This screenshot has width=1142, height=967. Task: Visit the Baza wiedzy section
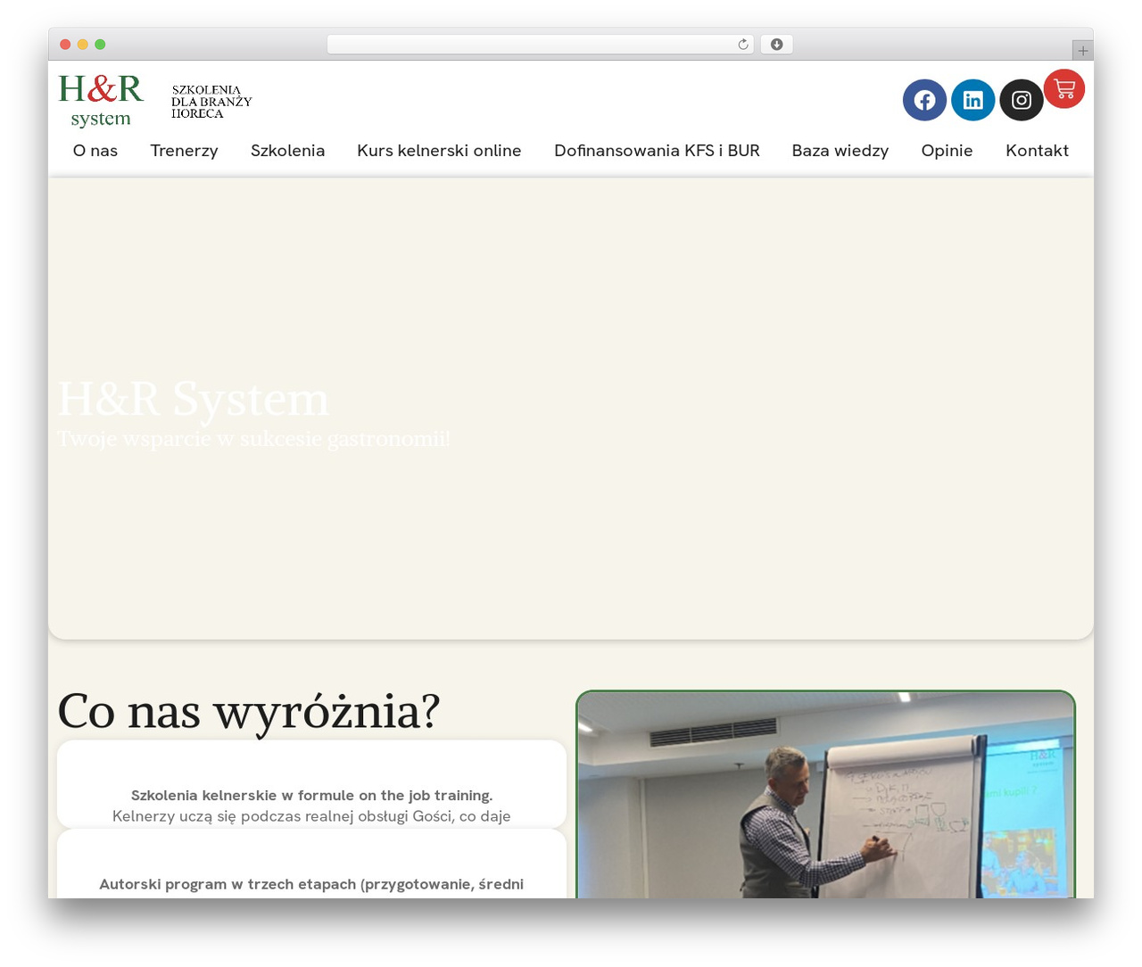840,151
